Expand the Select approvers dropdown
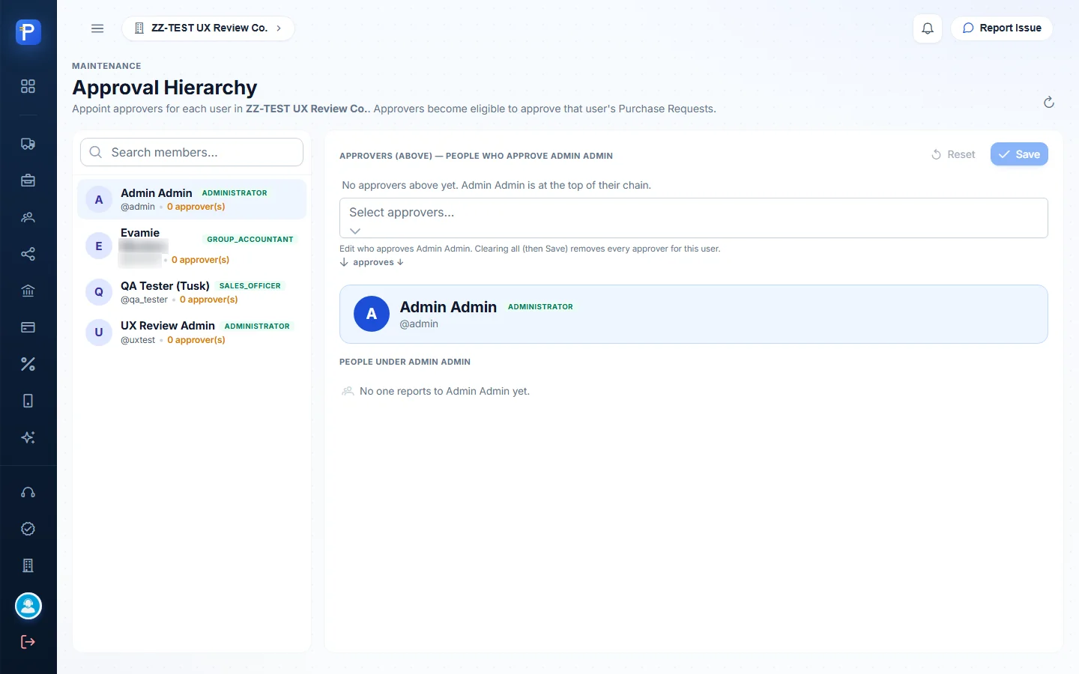 [x=694, y=218]
